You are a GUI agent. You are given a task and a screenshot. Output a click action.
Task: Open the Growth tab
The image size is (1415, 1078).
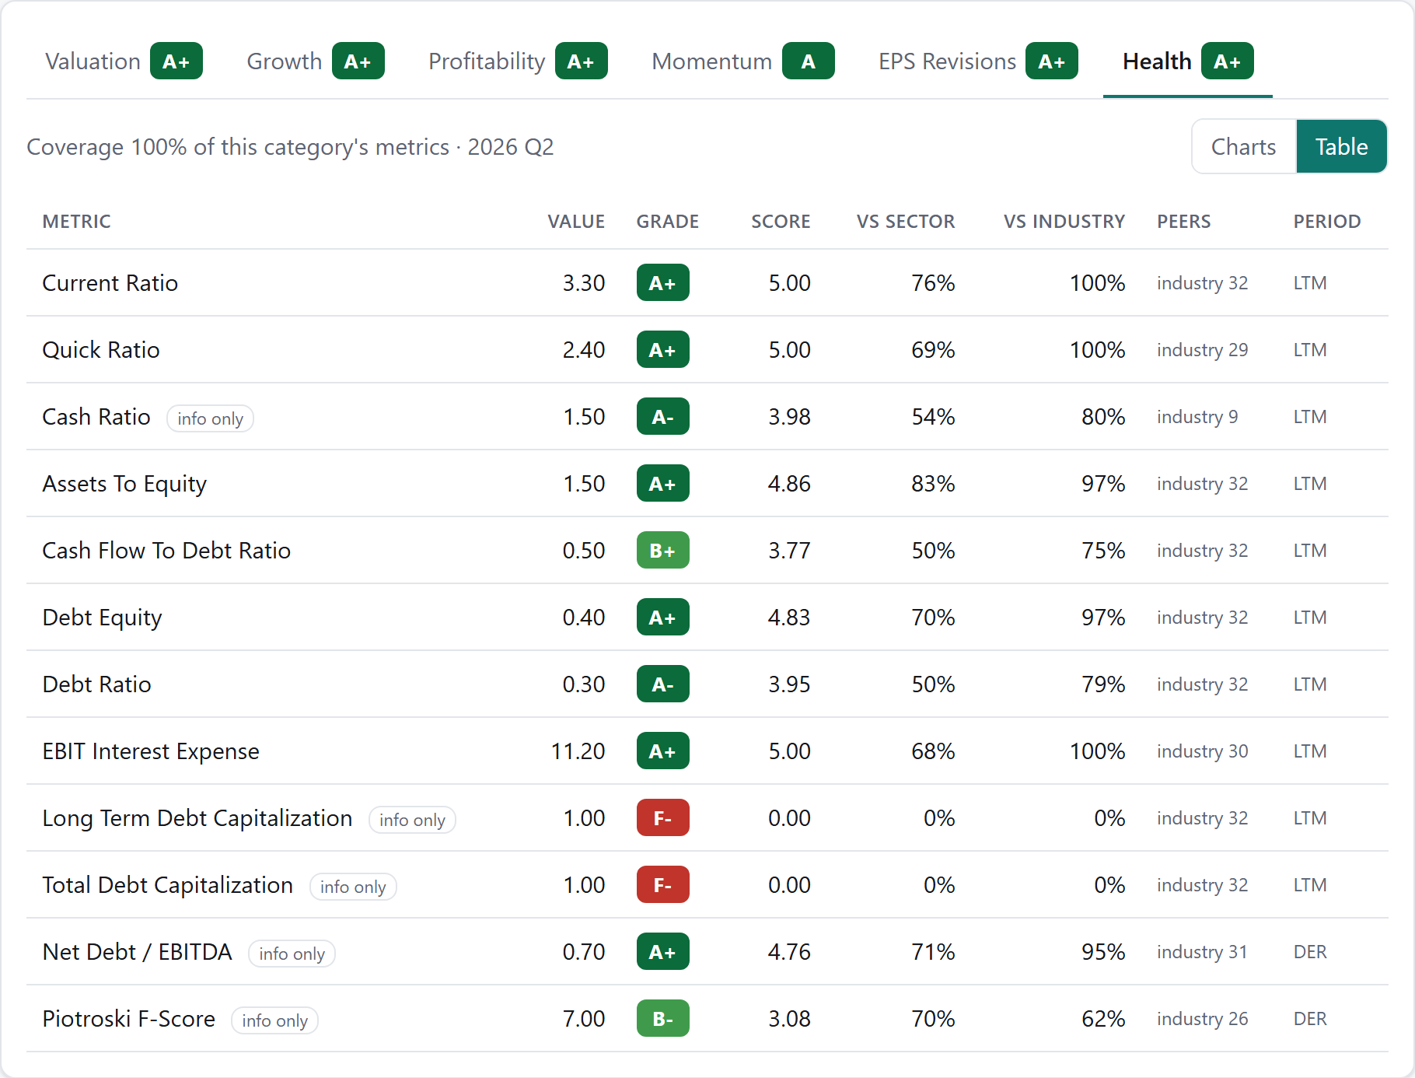coord(316,61)
